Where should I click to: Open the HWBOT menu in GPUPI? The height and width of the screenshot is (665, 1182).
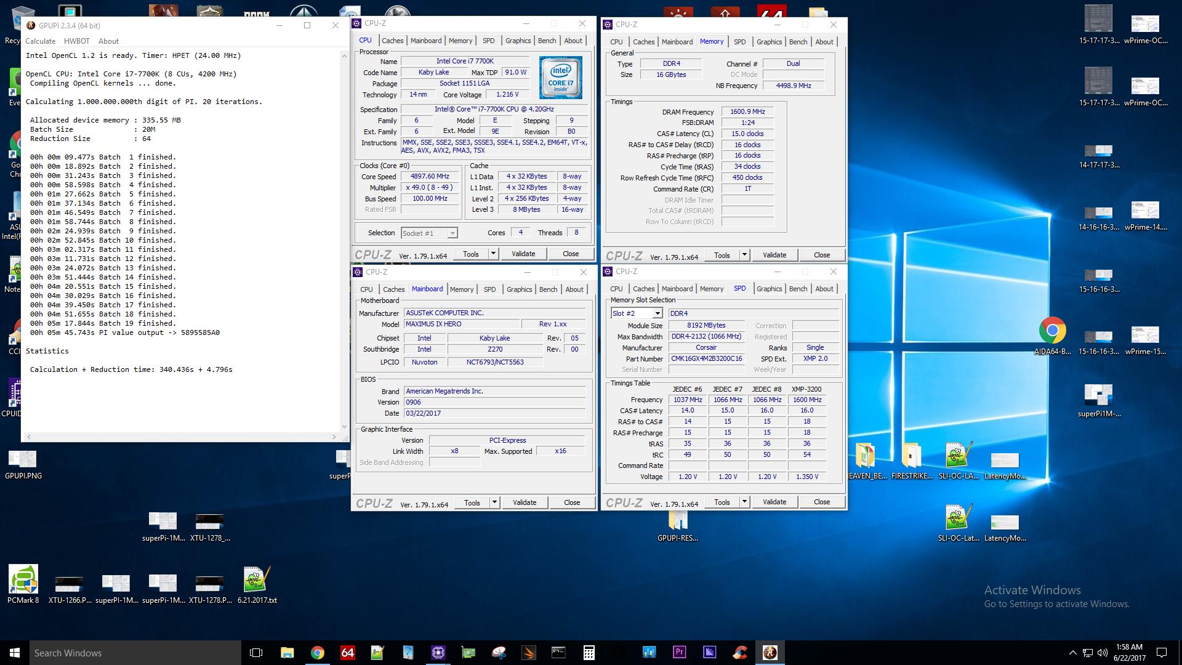coord(76,41)
